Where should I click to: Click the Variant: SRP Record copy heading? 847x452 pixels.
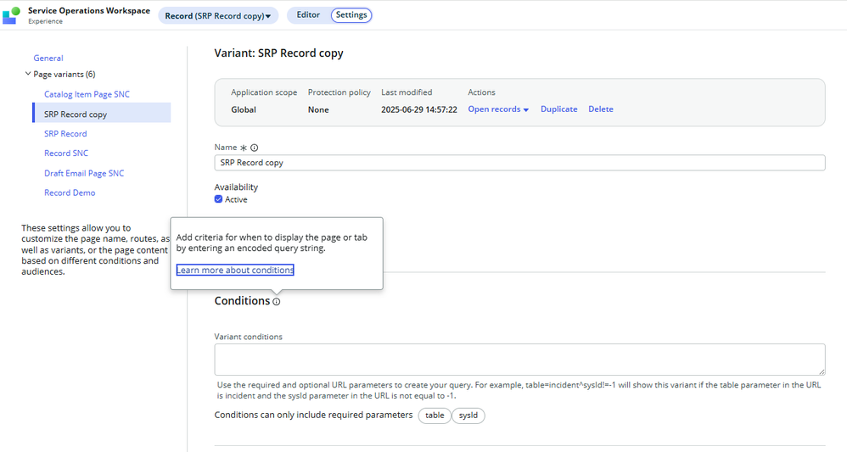278,53
